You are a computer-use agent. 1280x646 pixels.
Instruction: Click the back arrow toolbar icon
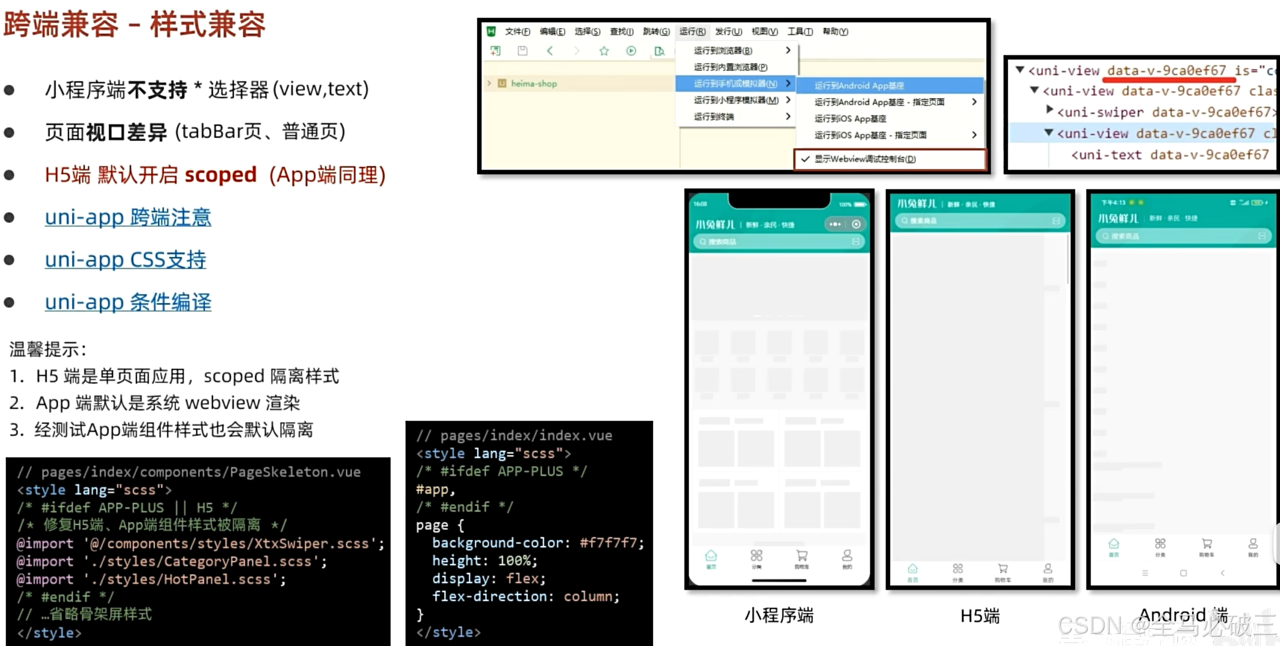(550, 51)
